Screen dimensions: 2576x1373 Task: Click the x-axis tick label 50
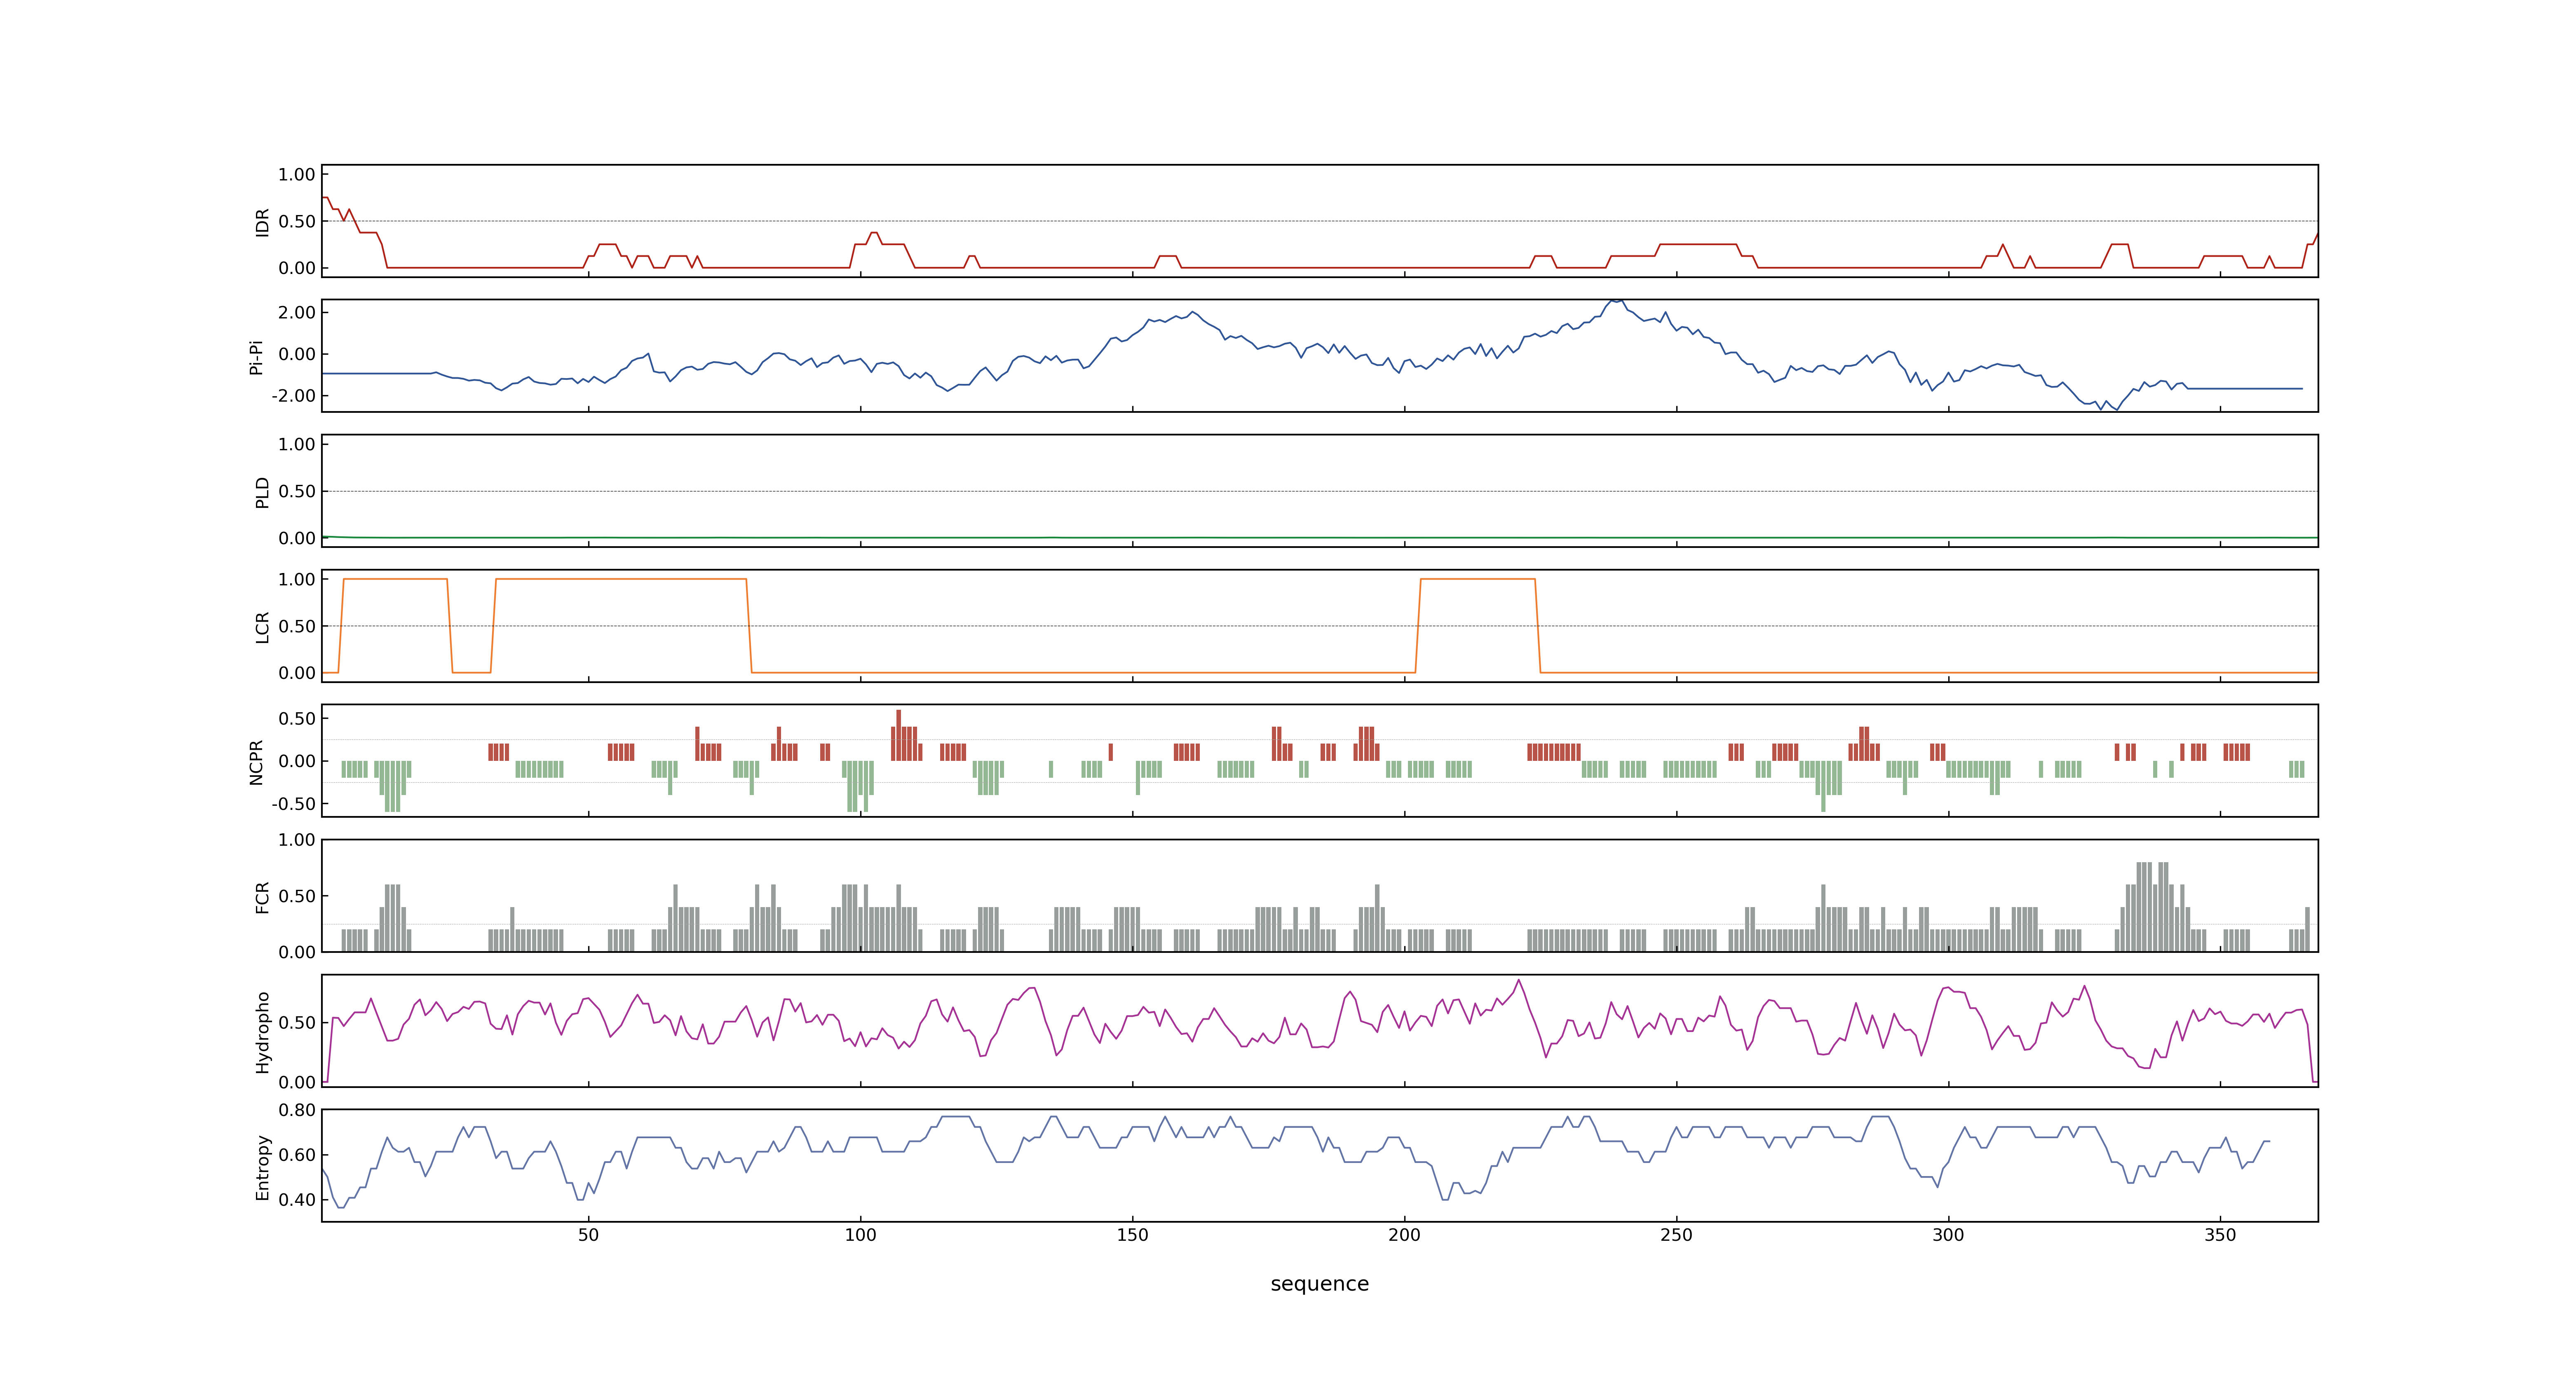[x=588, y=1235]
